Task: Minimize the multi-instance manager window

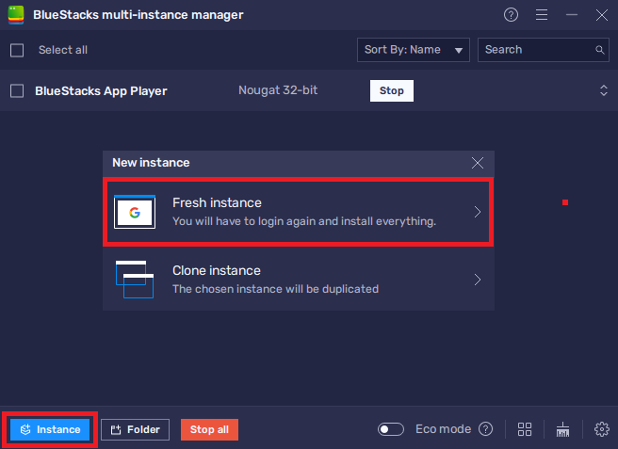Action: point(572,15)
